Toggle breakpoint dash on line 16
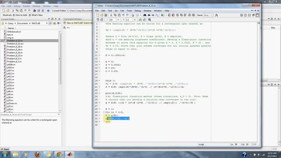Screen dimensions: 281x158 tap(99, 71)
